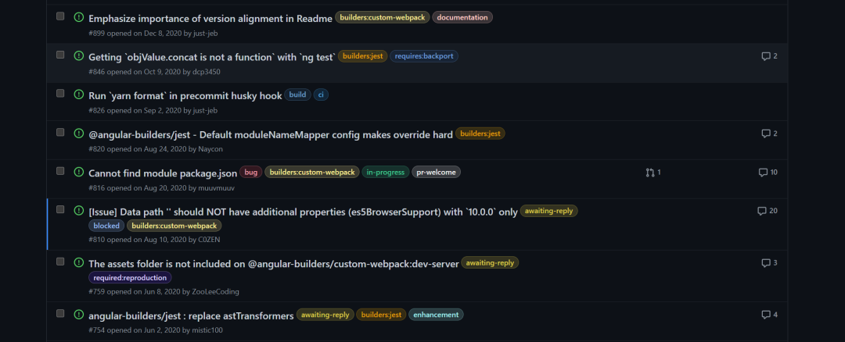Click open status icon of astTransformers issue
Screen dimensions: 845x342
pyautogui.click(x=79, y=315)
